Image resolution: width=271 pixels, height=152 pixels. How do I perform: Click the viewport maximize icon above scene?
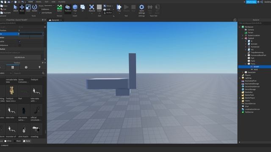(235, 20)
